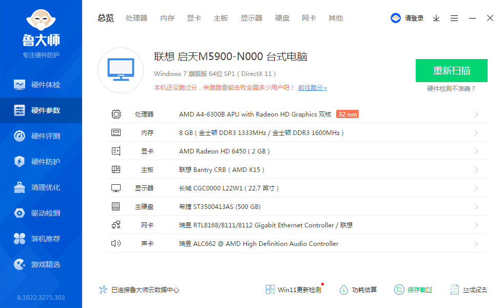Switch to the 总览 tab
The width and height of the screenshot is (503, 308).
point(106,18)
